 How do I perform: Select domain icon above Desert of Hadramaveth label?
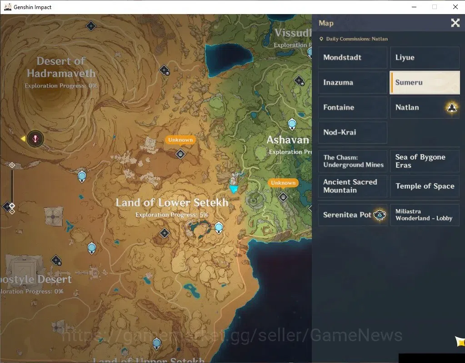pos(91,26)
